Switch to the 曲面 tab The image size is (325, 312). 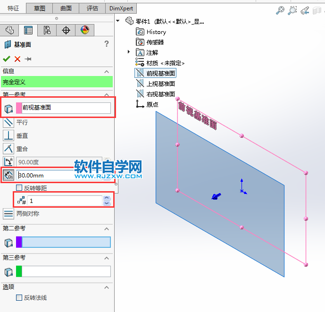pos(66,8)
